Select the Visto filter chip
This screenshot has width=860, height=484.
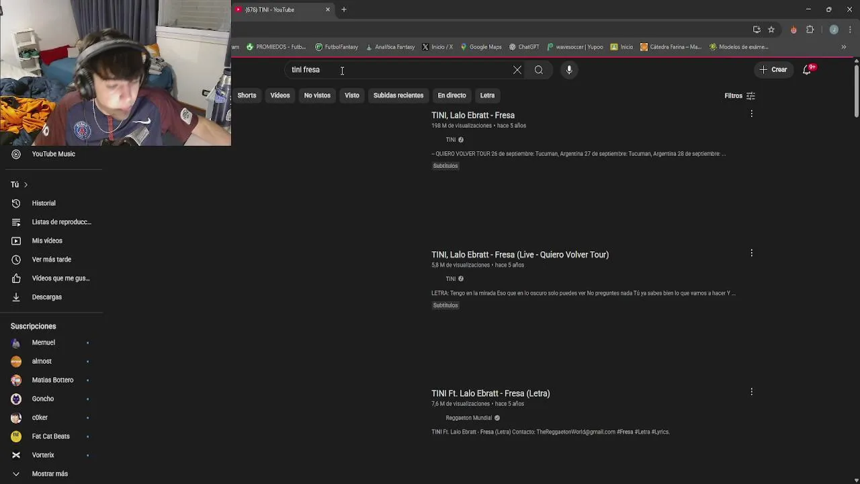[x=352, y=95]
